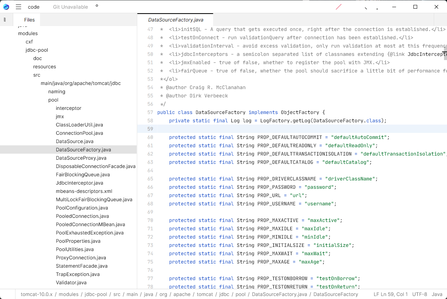This screenshot has width=447, height=299.
Task: Expand the cxf folder
Action: click(29, 42)
